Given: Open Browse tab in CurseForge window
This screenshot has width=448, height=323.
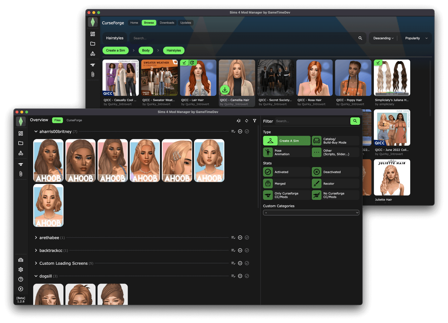Looking at the screenshot, I should 149,23.
